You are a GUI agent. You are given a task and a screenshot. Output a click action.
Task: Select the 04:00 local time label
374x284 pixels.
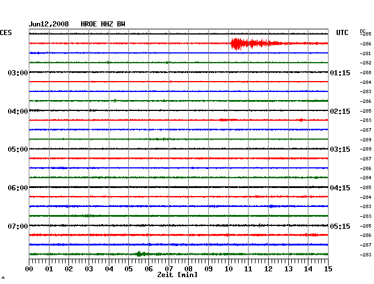click(18, 112)
